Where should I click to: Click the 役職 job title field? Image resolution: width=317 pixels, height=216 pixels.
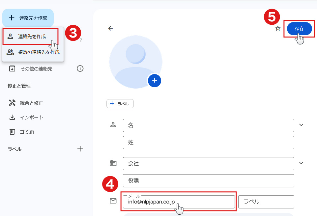point(208,180)
